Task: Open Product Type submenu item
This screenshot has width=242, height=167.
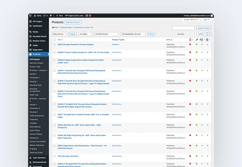Action: (x=35, y=67)
